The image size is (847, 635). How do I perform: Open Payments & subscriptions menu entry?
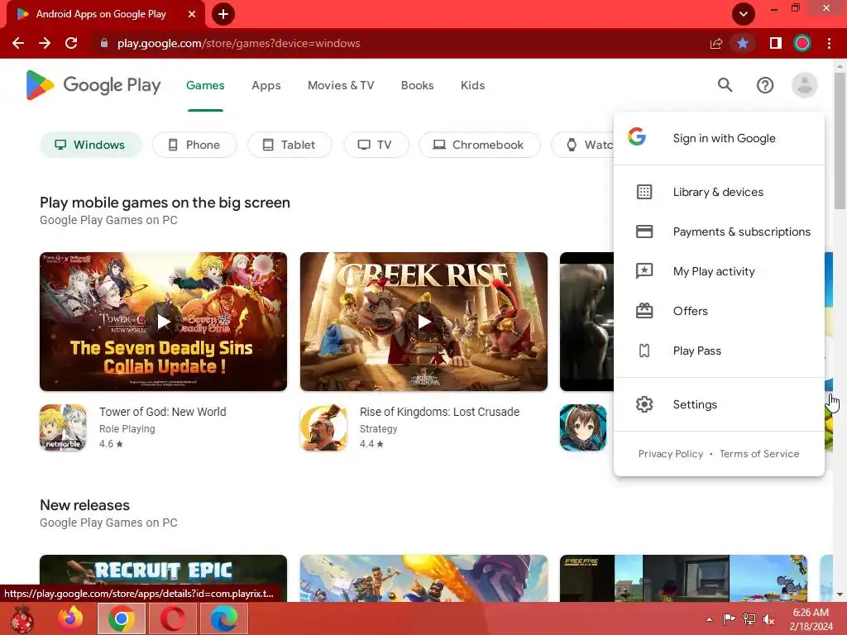click(719, 232)
